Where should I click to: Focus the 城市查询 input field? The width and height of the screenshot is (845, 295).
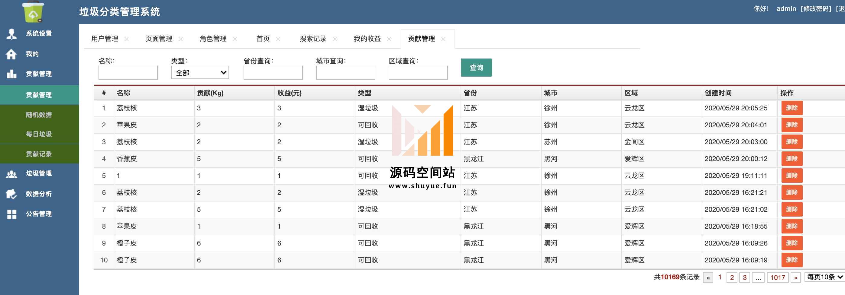tap(345, 72)
